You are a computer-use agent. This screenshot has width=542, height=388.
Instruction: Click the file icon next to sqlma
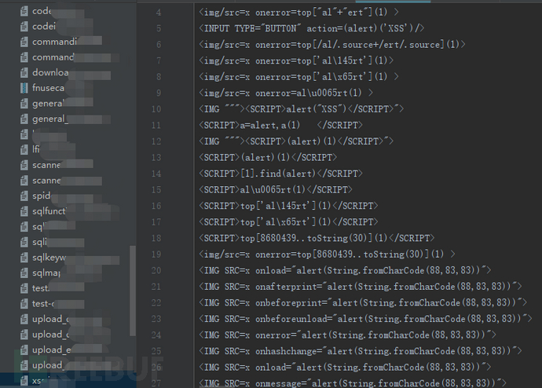pos(24,273)
